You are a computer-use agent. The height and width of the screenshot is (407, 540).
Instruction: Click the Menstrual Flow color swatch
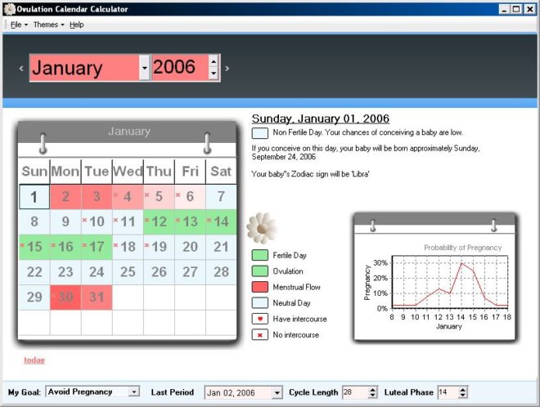coord(259,287)
